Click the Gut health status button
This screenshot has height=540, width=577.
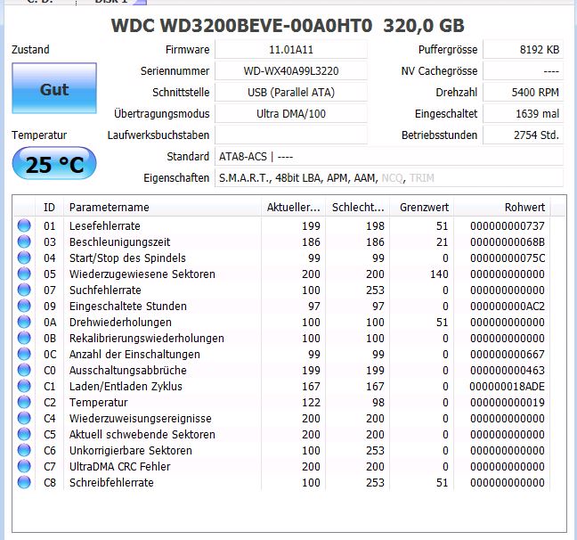pyautogui.click(x=54, y=88)
